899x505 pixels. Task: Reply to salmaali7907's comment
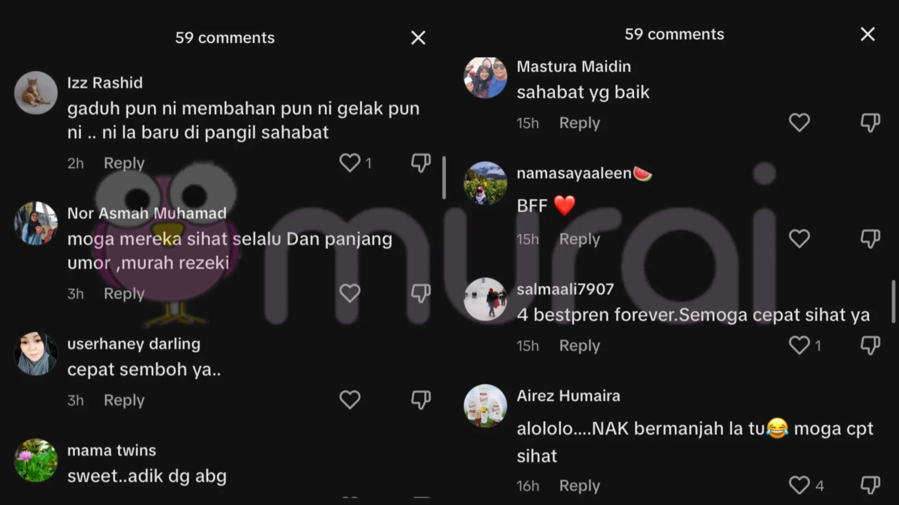580,346
